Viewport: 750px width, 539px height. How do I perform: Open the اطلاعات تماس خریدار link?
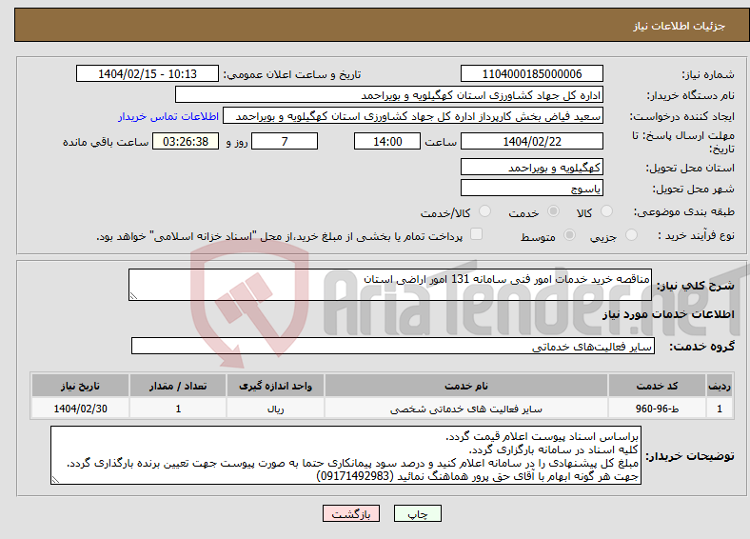[x=168, y=116]
